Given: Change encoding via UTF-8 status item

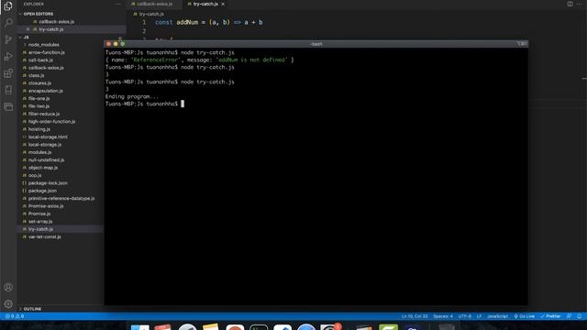Looking at the screenshot, I should tap(465, 316).
